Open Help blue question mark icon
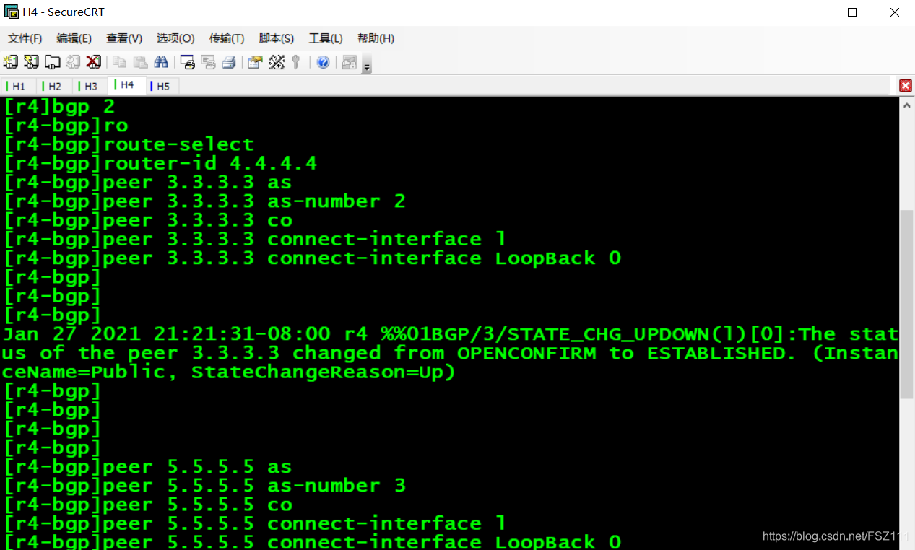Viewport: 915px width, 550px height. pos(323,62)
